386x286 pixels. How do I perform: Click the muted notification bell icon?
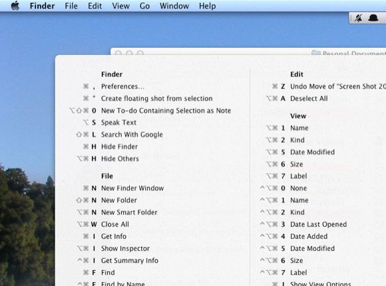point(358,18)
